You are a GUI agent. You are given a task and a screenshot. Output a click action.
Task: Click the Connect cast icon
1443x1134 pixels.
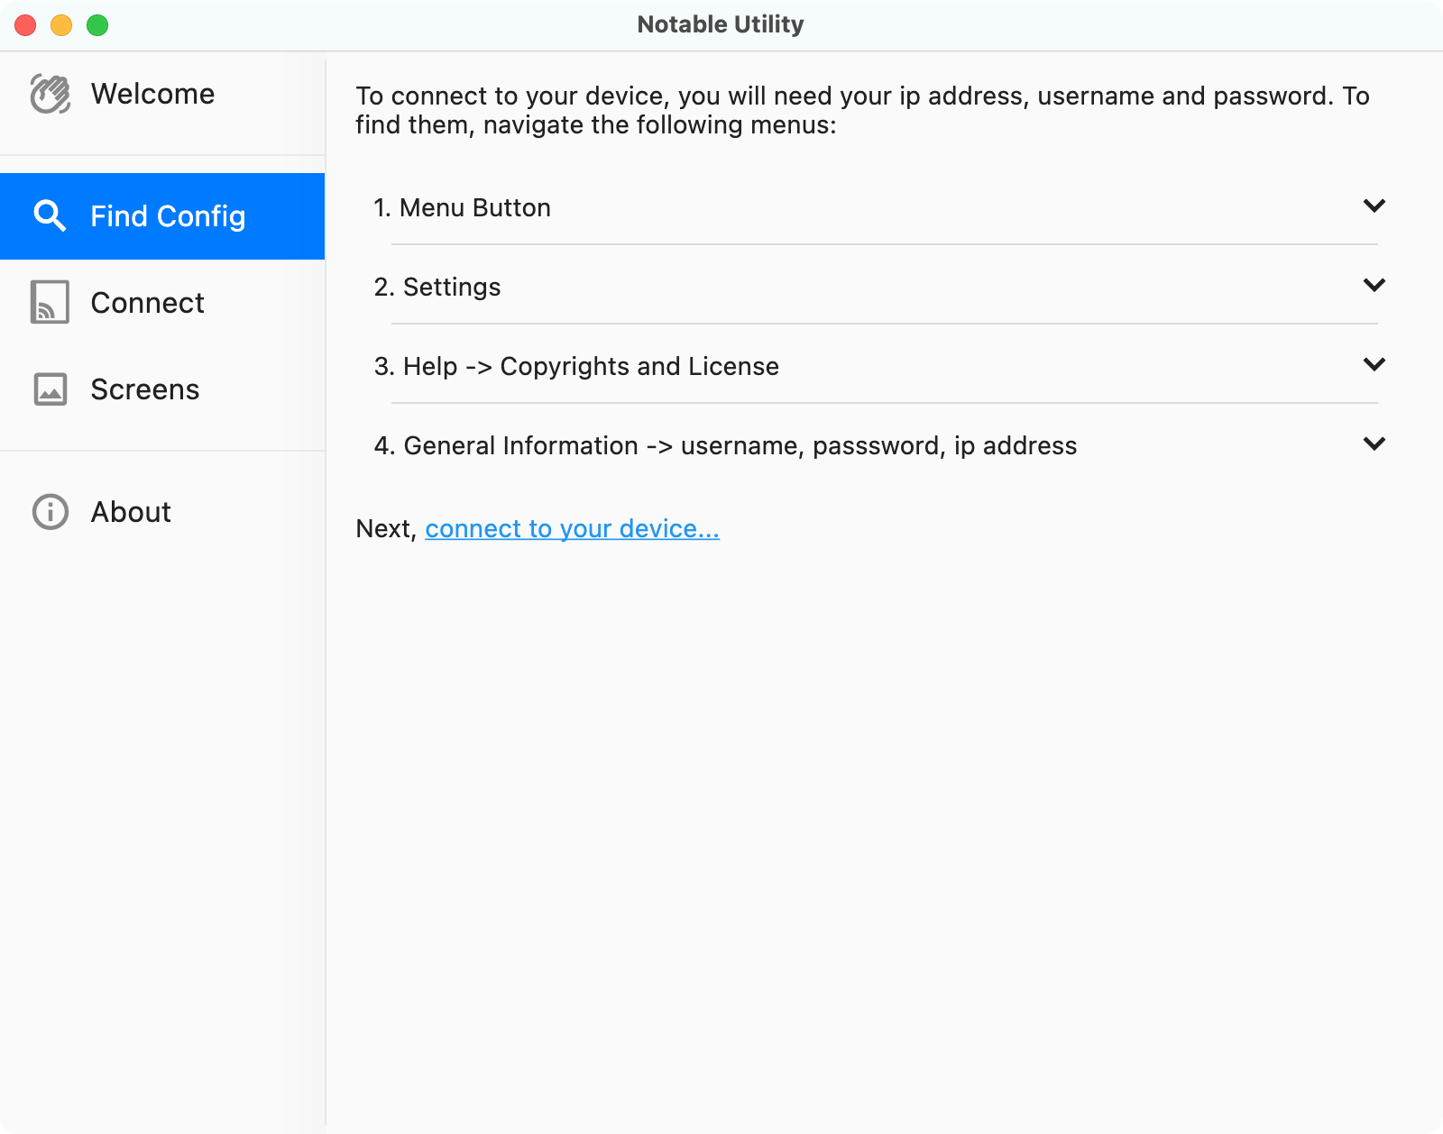pyautogui.click(x=51, y=302)
